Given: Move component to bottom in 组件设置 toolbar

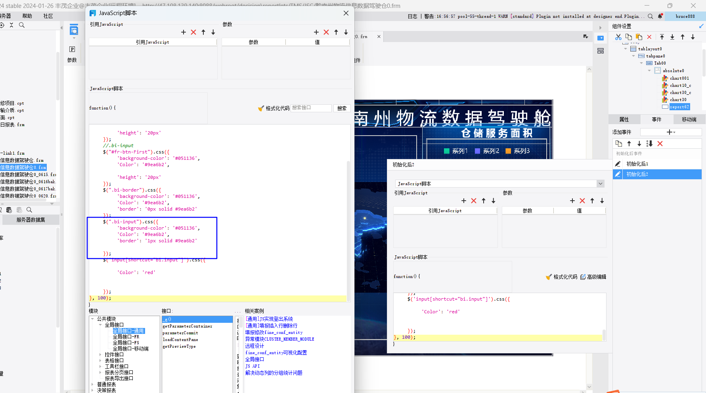Looking at the screenshot, I should point(672,37).
